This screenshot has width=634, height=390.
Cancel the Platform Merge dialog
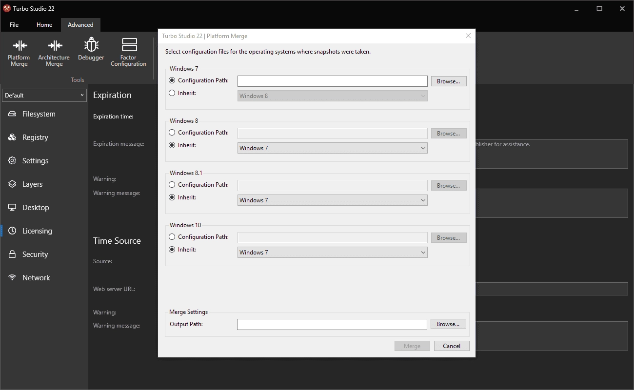click(x=452, y=346)
